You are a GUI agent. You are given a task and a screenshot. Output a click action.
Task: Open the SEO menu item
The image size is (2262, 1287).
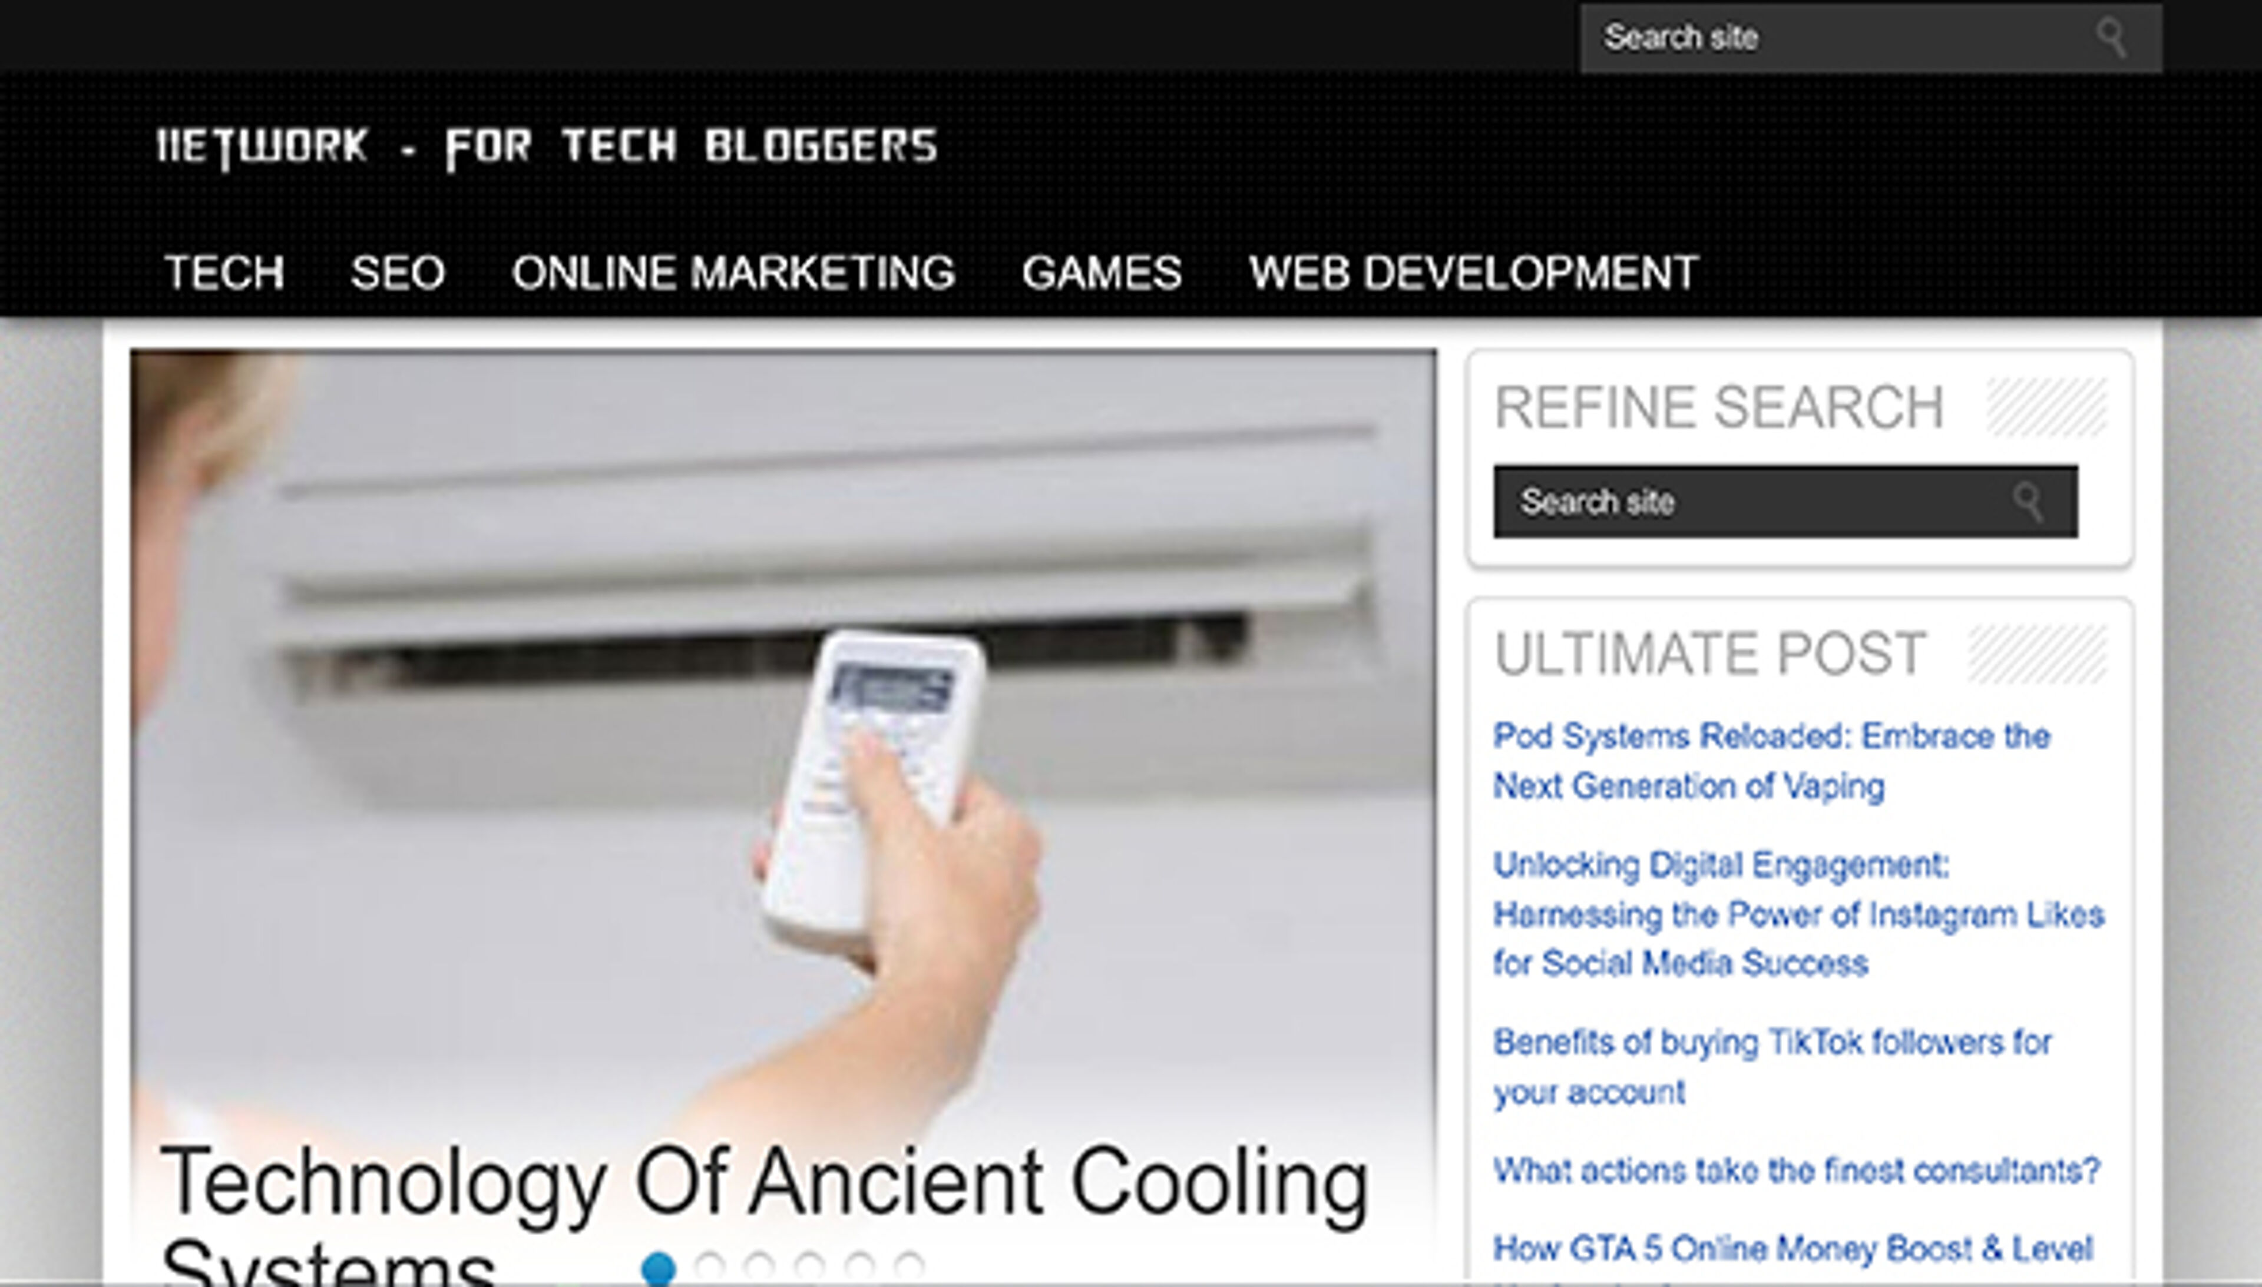tap(398, 272)
